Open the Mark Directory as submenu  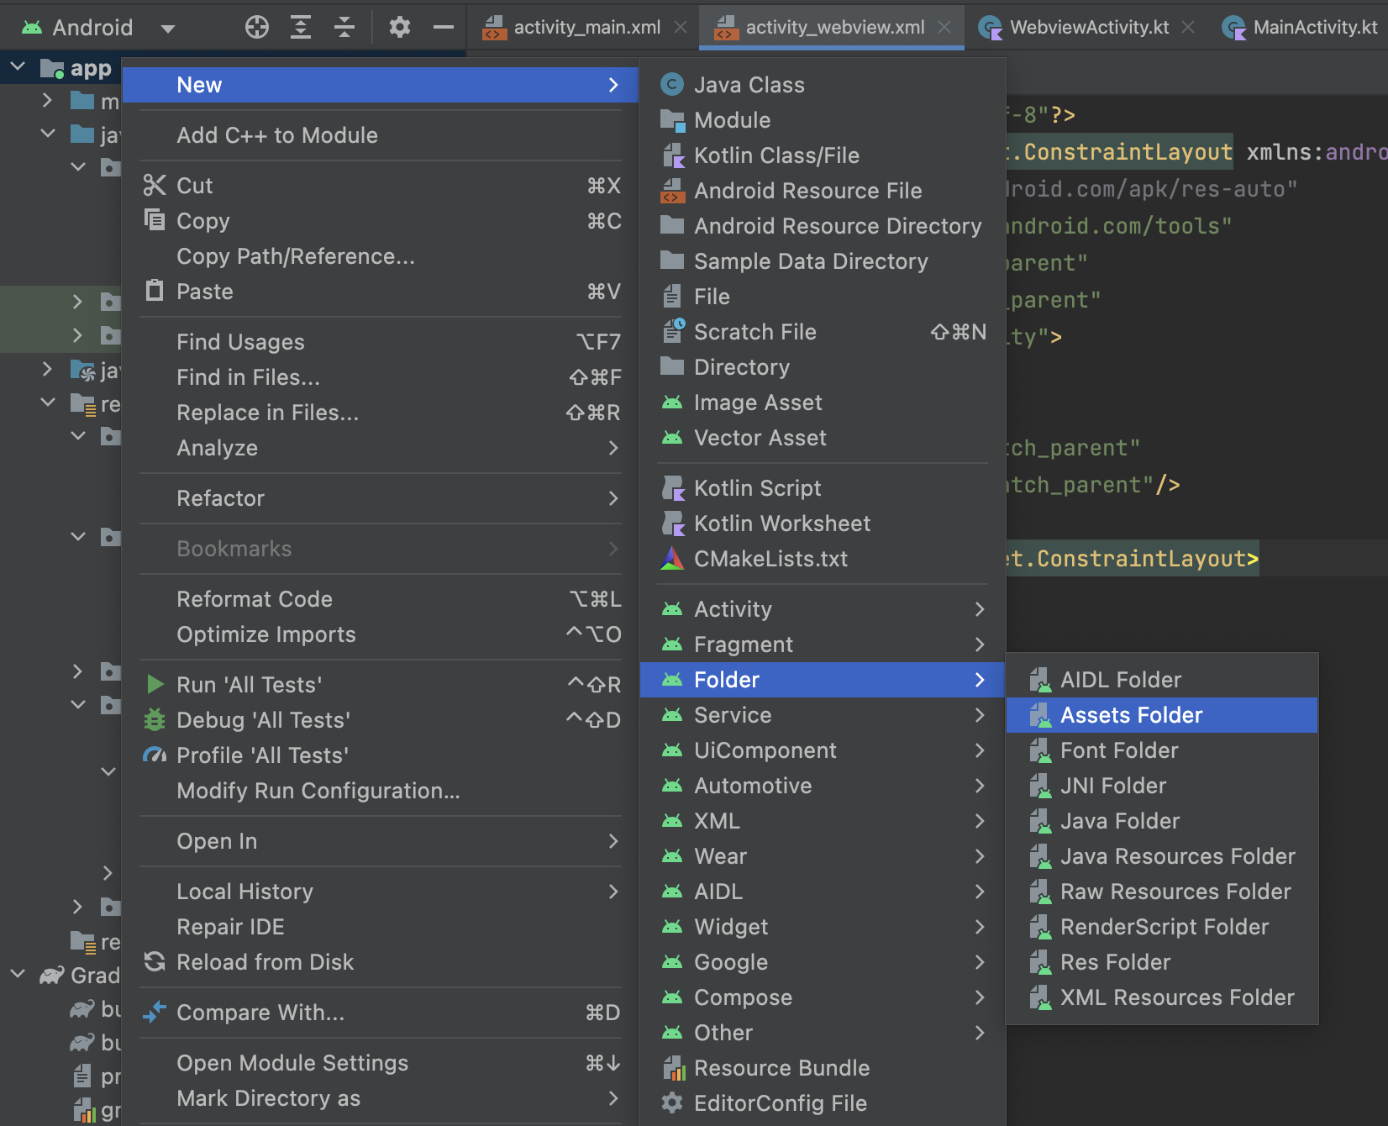(x=381, y=1098)
